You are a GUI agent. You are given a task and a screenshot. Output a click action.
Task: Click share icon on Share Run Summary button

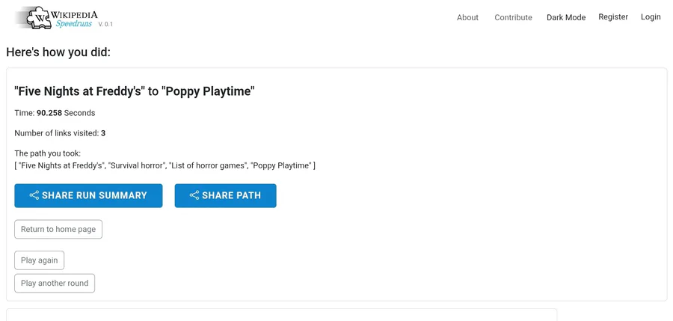click(34, 195)
